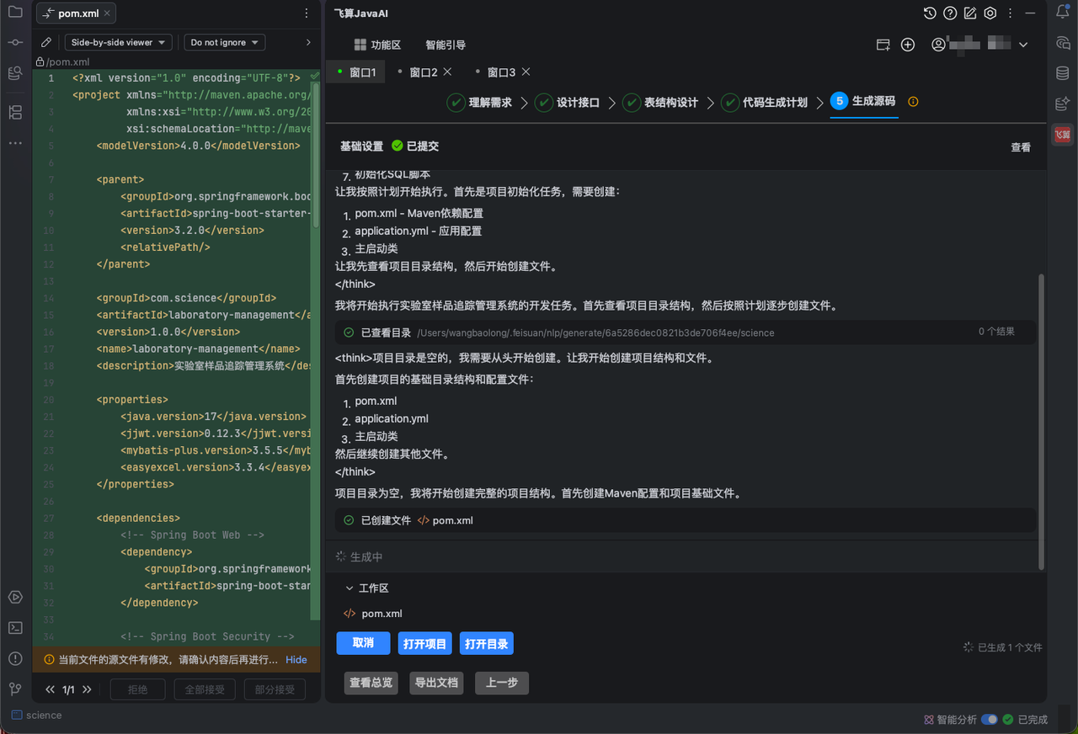Click the 上一步 button
Image resolution: width=1078 pixels, height=734 pixels.
[502, 683]
